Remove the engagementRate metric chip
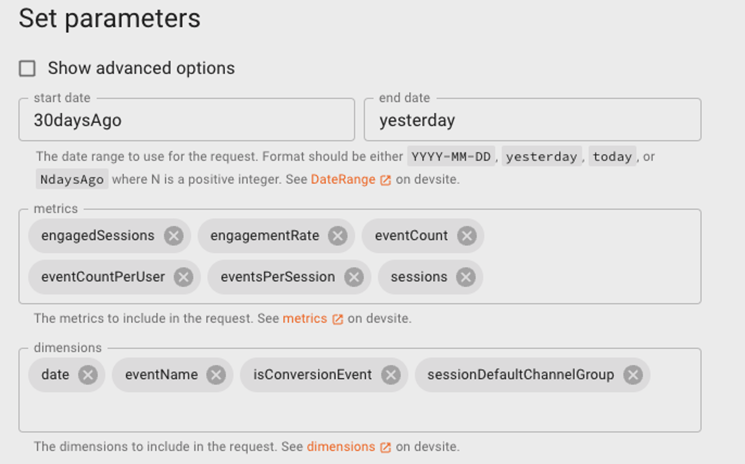The width and height of the screenshot is (745, 464). point(338,236)
